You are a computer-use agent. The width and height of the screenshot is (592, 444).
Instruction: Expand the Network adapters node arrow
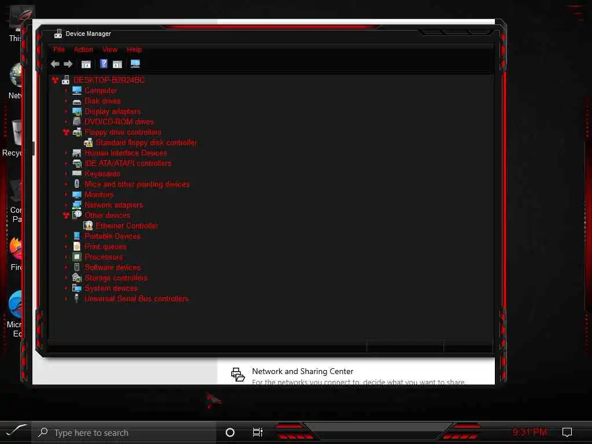(x=66, y=205)
